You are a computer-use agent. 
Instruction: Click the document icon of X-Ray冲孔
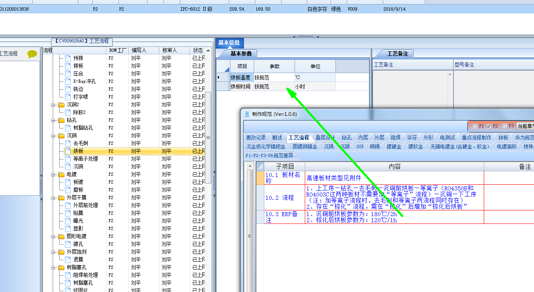point(68,82)
